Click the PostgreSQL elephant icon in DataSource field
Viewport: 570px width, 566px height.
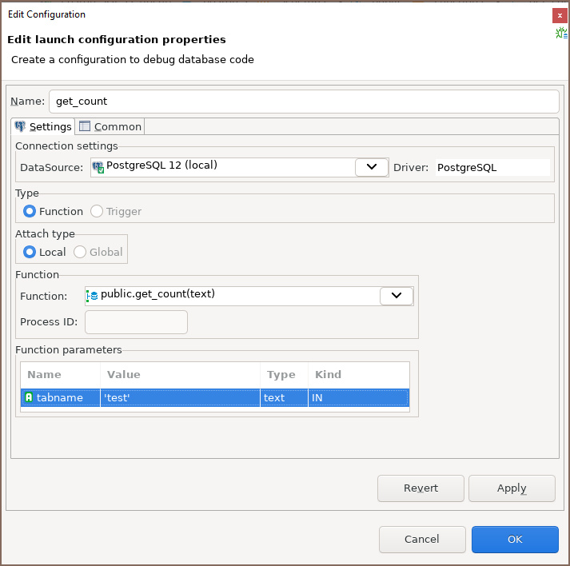coord(98,167)
